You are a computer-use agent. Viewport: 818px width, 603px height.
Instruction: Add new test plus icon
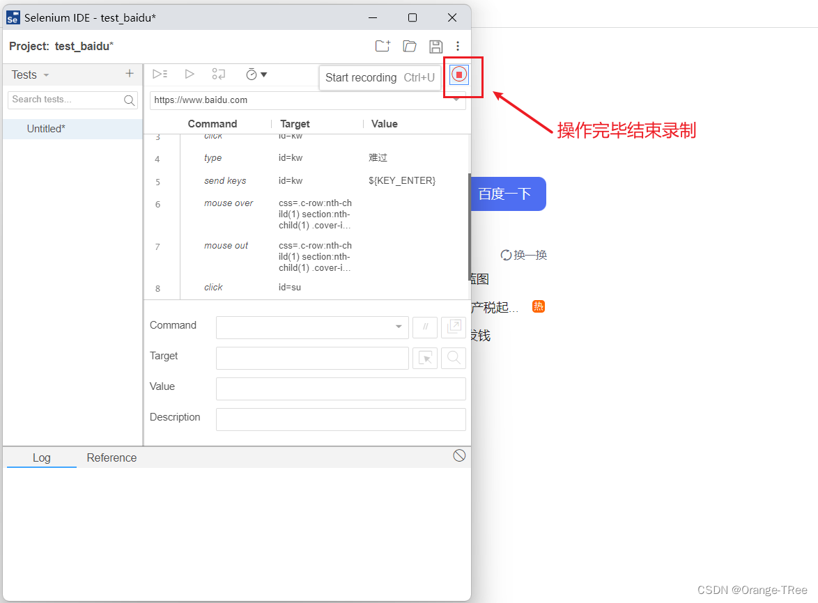coord(130,74)
